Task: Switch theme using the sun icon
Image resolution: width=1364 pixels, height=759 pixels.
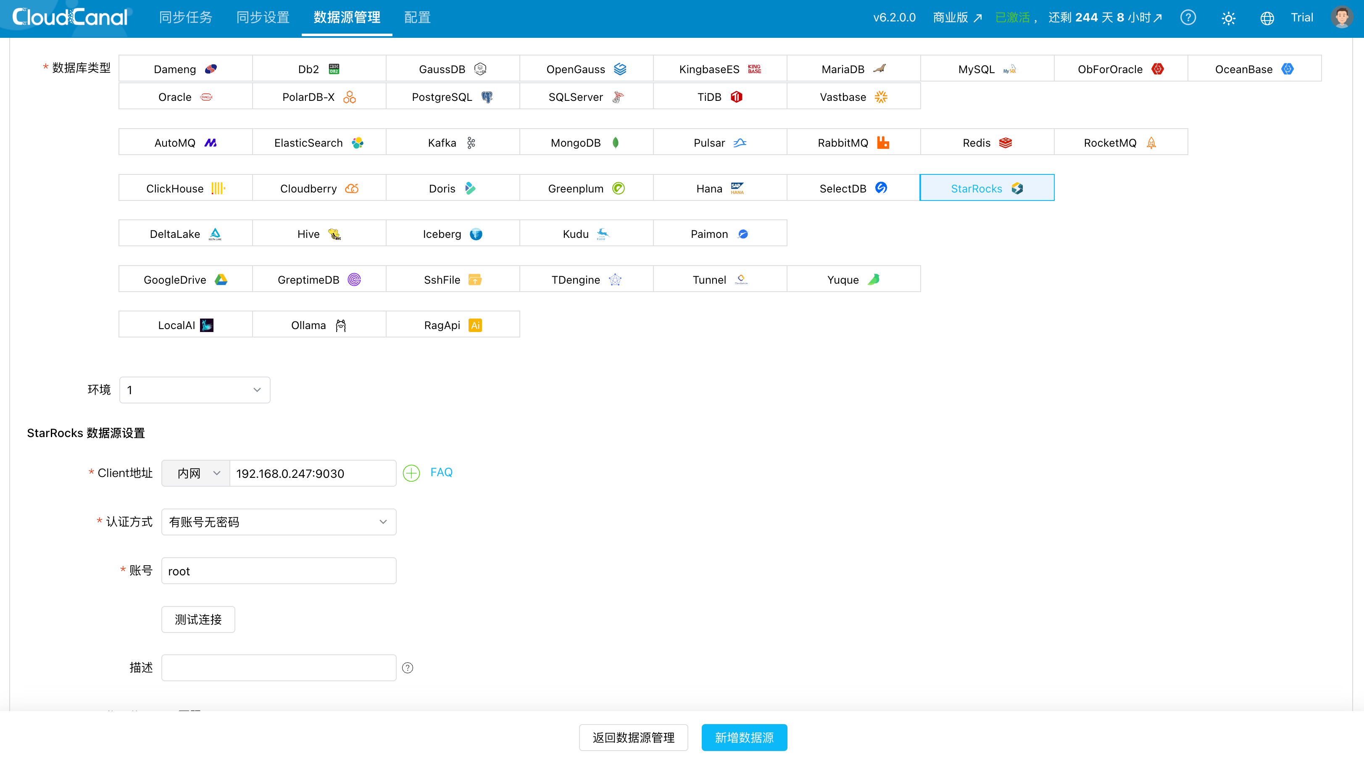Action: [x=1228, y=18]
